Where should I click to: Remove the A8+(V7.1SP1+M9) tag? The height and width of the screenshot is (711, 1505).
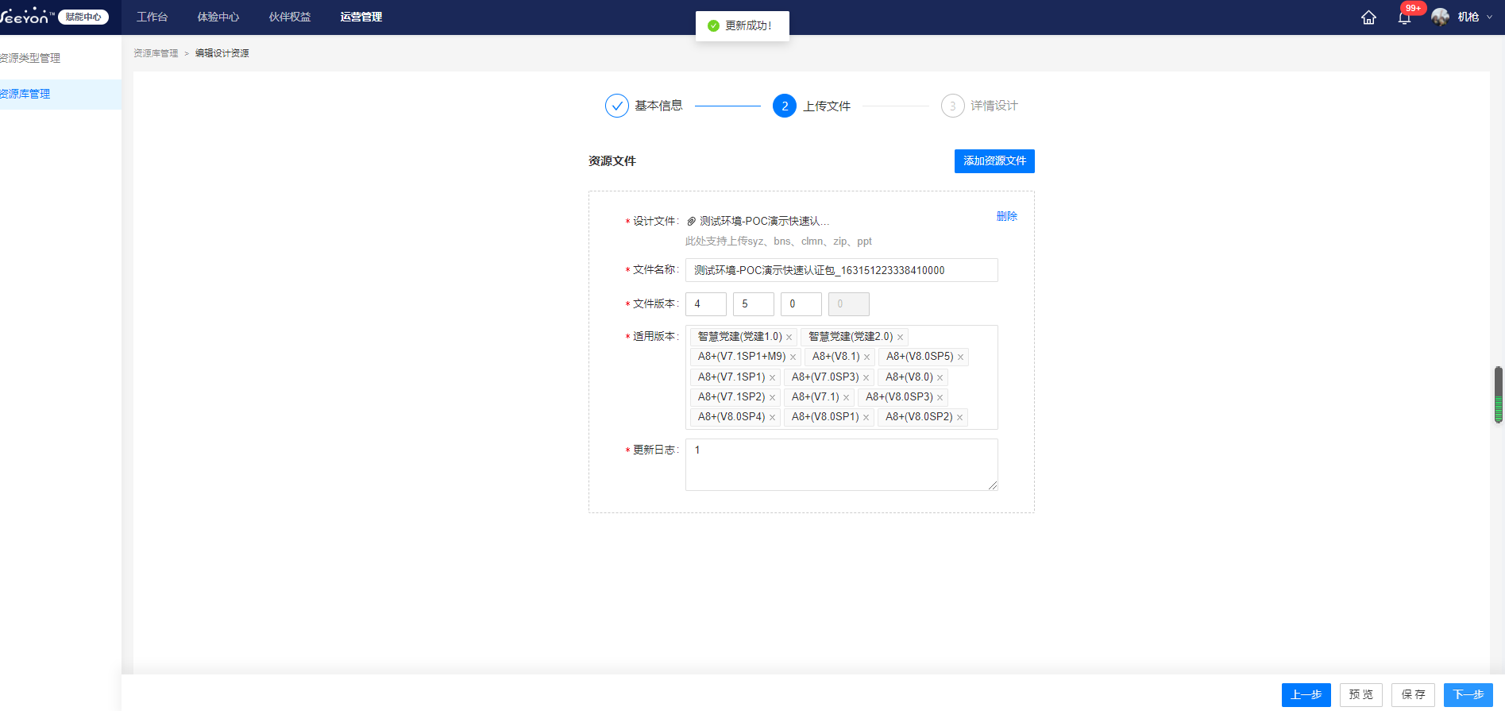[x=793, y=357]
